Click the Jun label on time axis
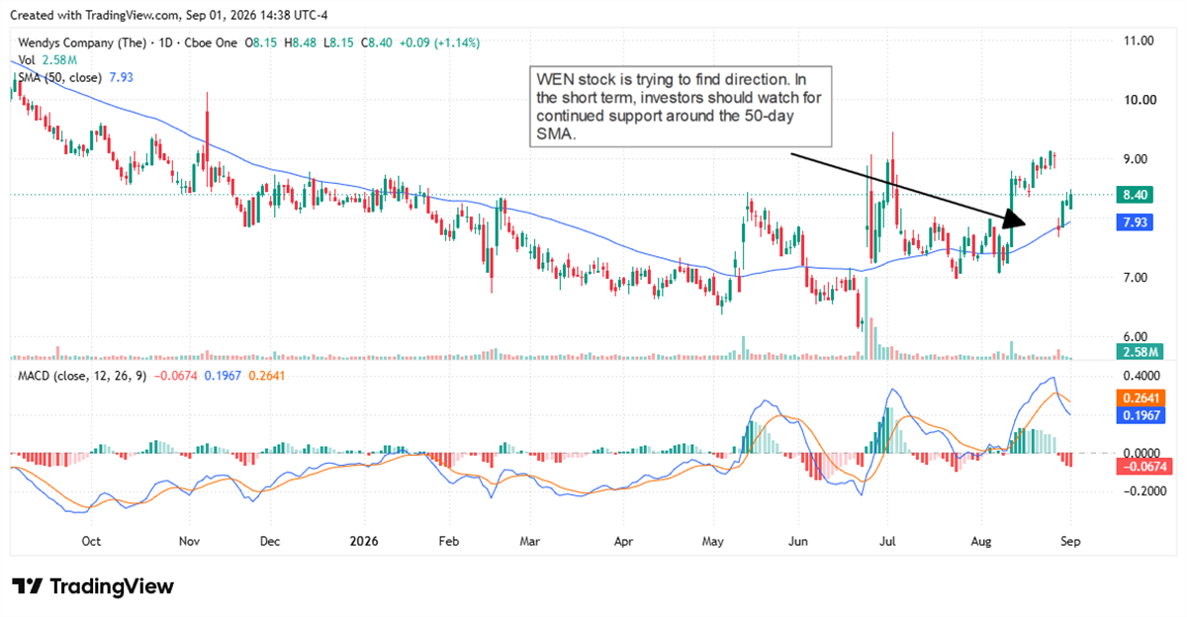The image size is (1187, 617). pyautogui.click(x=798, y=542)
